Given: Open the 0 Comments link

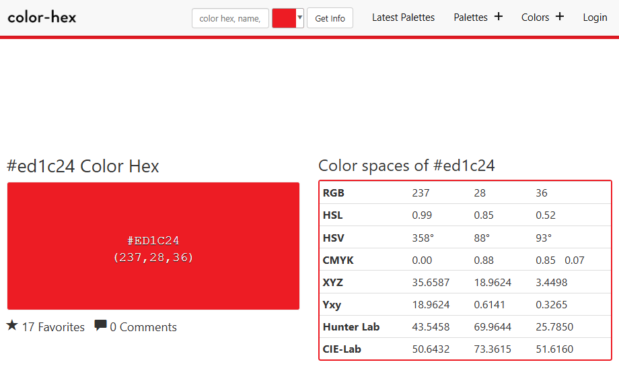Looking at the screenshot, I should click(143, 327).
